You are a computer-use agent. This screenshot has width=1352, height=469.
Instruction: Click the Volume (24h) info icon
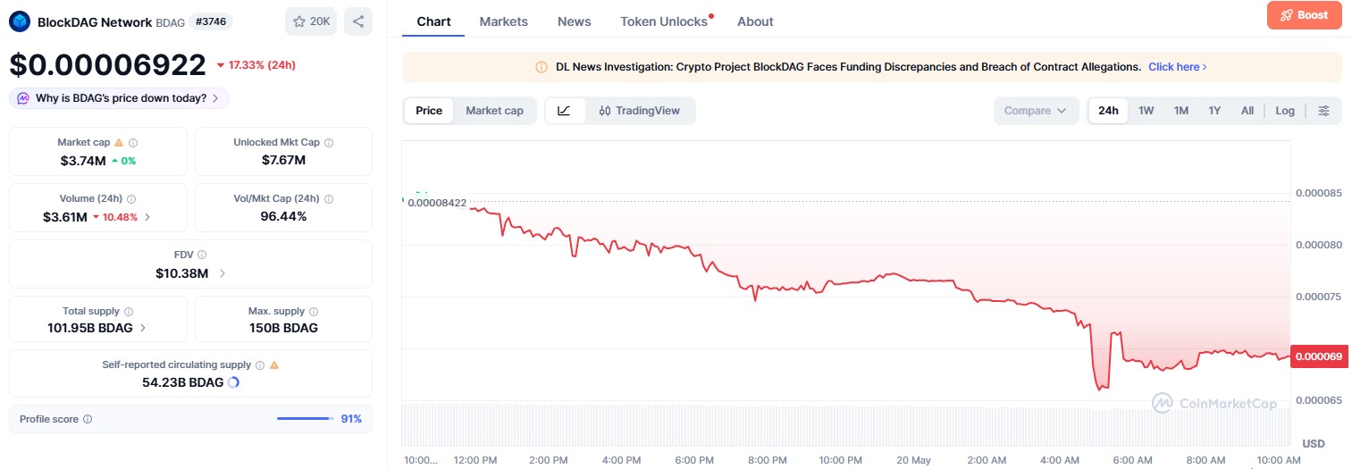pyautogui.click(x=131, y=199)
